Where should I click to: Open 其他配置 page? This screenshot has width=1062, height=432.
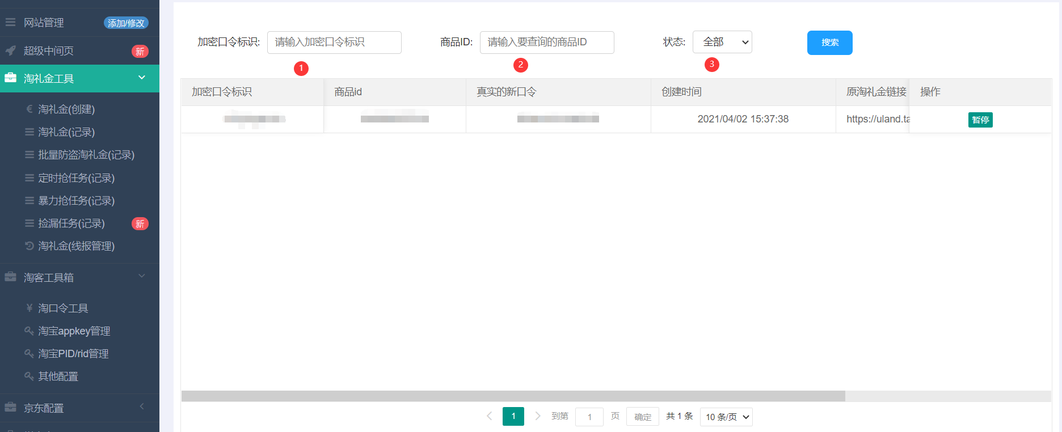[58, 376]
